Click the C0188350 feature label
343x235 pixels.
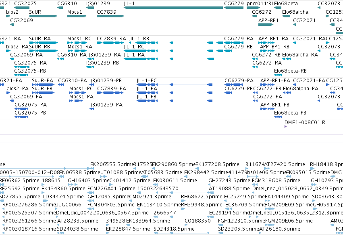198,221
